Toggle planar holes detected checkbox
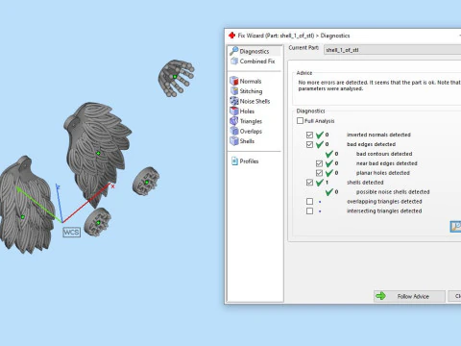461x346 pixels. click(x=319, y=173)
